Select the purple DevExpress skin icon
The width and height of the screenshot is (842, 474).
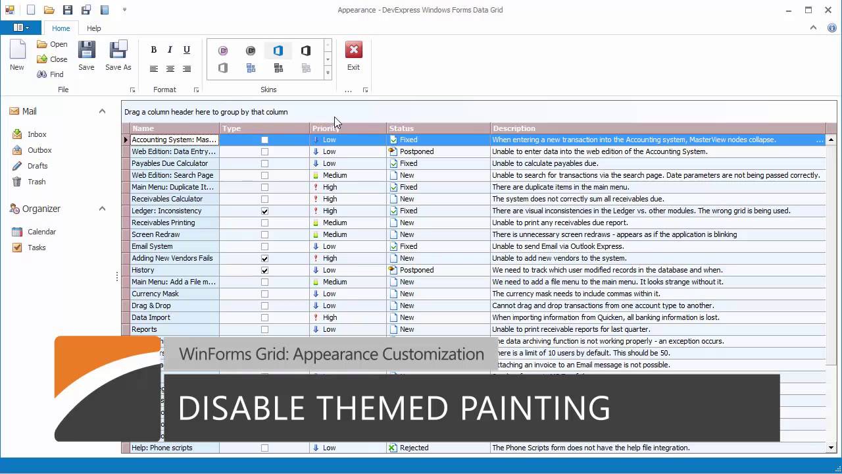tap(223, 51)
